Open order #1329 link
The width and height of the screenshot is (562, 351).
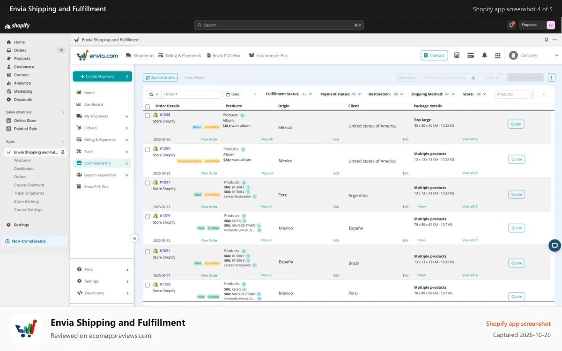(x=165, y=216)
